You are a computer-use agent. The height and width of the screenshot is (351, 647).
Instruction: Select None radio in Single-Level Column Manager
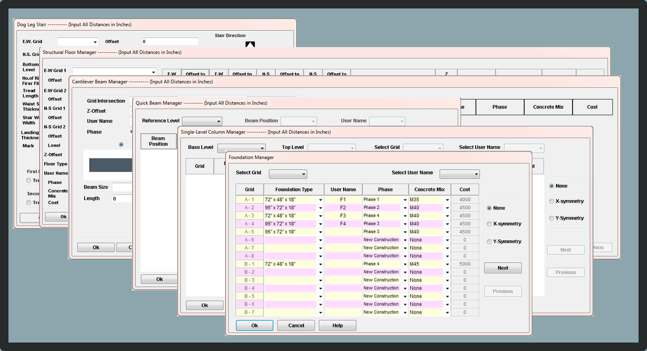coord(552,185)
